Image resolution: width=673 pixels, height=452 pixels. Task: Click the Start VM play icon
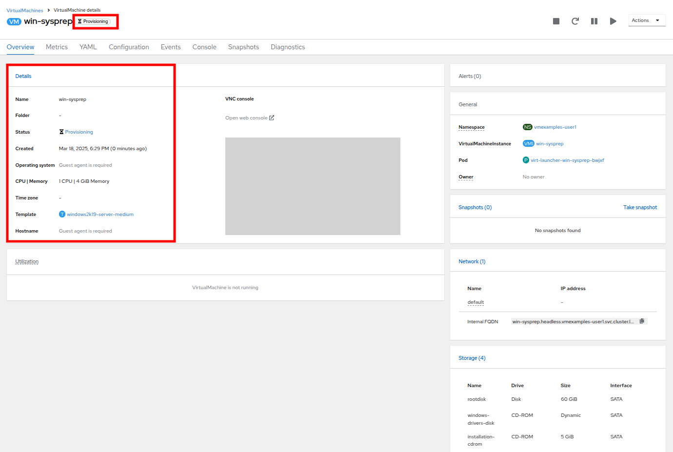coord(613,21)
